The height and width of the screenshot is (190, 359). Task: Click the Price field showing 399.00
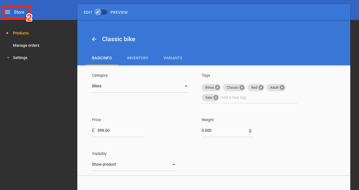[118, 131]
